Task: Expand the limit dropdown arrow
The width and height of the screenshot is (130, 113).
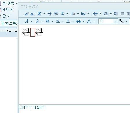Action: click(x=88, y=14)
